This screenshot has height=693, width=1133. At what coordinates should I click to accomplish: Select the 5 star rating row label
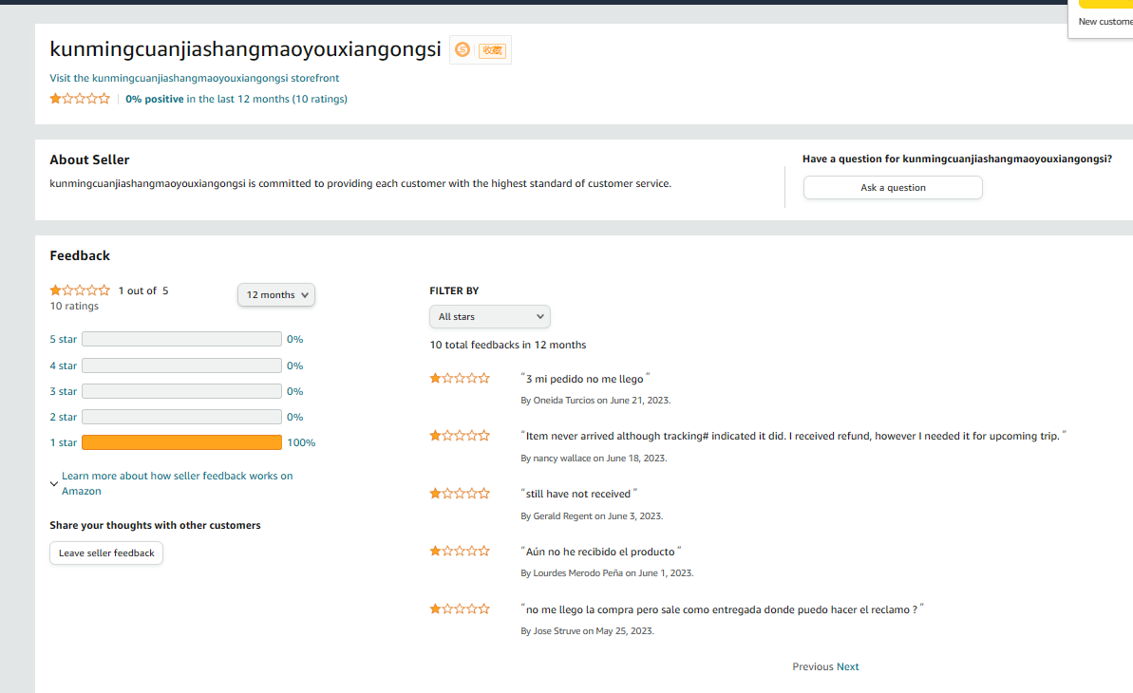pyautogui.click(x=63, y=339)
